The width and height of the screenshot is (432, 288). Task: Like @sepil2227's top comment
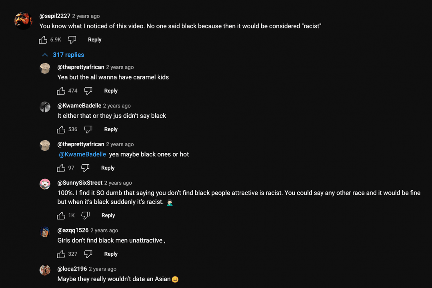pos(43,39)
